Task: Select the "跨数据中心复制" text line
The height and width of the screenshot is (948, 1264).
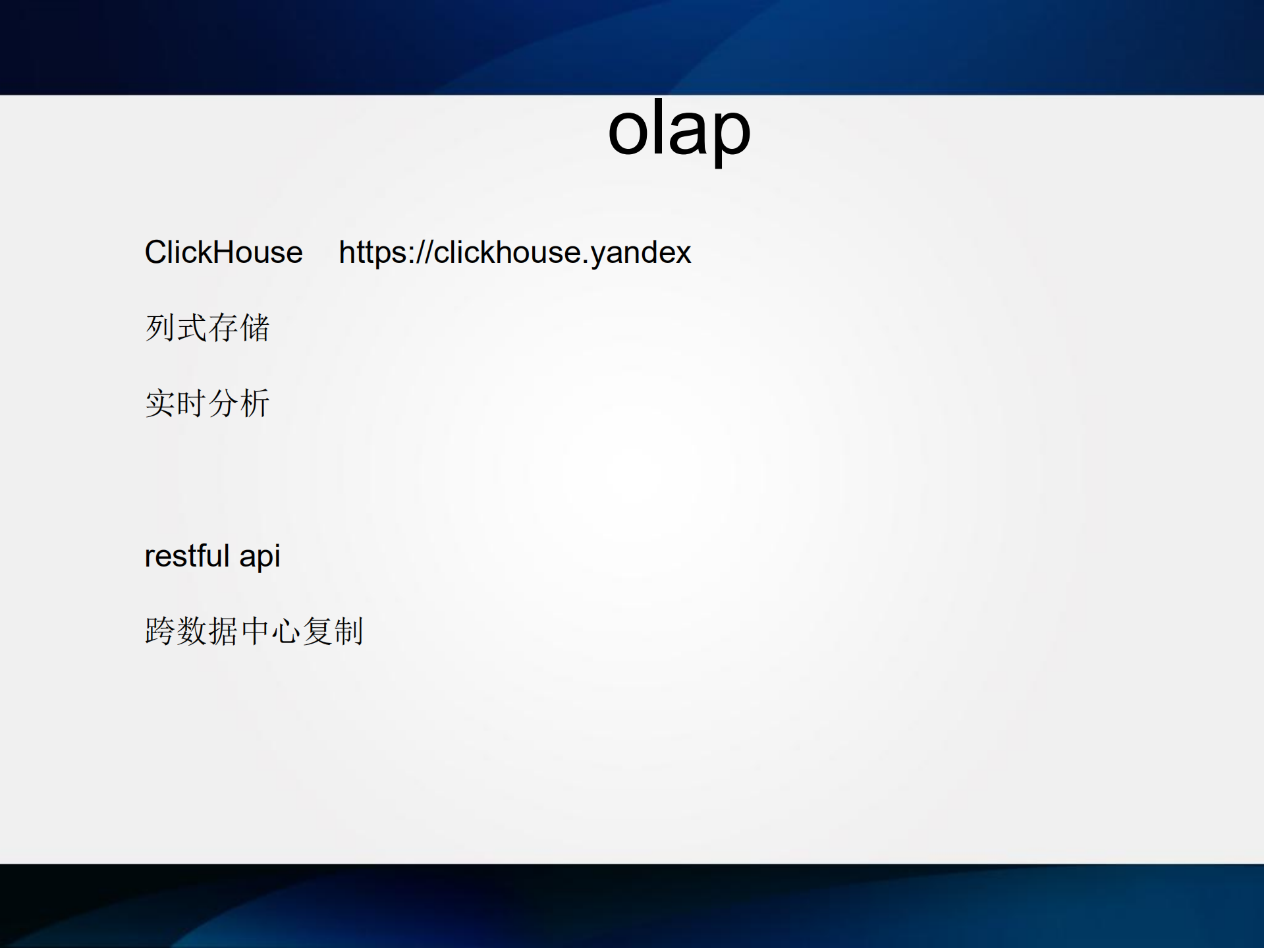Action: click(x=254, y=630)
